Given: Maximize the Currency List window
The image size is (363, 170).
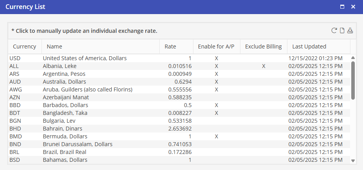Looking at the screenshot, I should [x=342, y=7].
